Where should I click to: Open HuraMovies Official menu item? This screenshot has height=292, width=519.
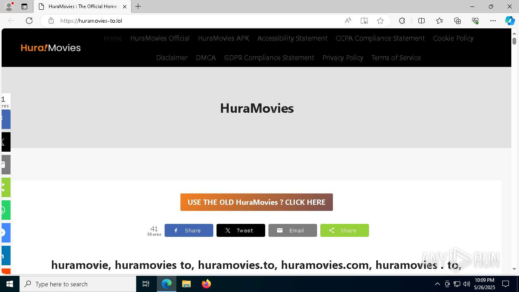(x=160, y=38)
